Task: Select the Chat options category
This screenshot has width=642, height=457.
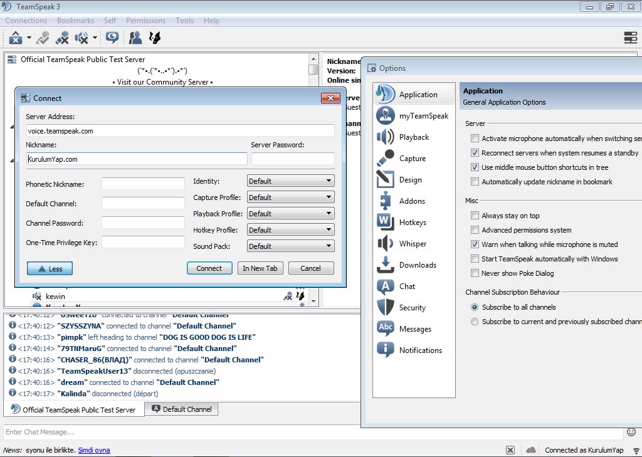Action: click(414, 286)
